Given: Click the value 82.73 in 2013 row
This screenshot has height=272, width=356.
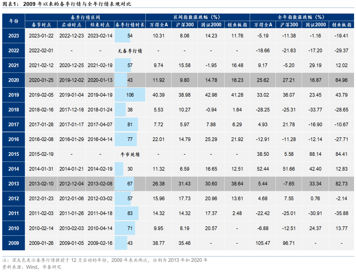Looking at the screenshot, I should click(341, 183).
